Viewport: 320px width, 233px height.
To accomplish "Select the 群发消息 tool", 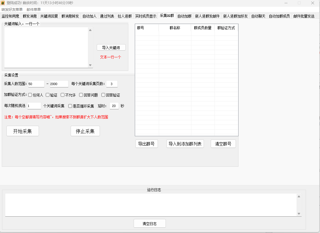I will tap(30, 16).
